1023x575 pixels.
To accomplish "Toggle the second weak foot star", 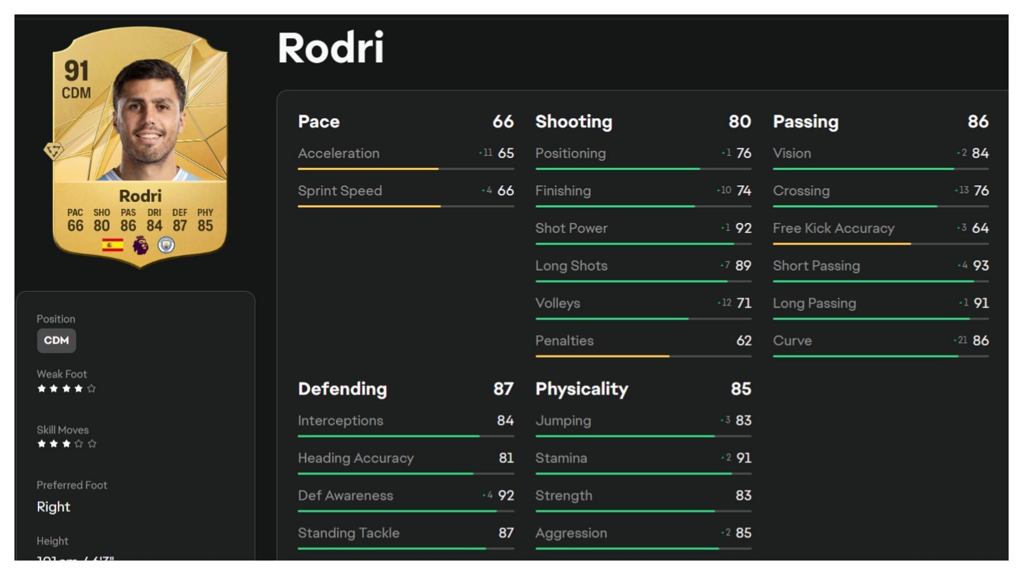I will click(53, 389).
